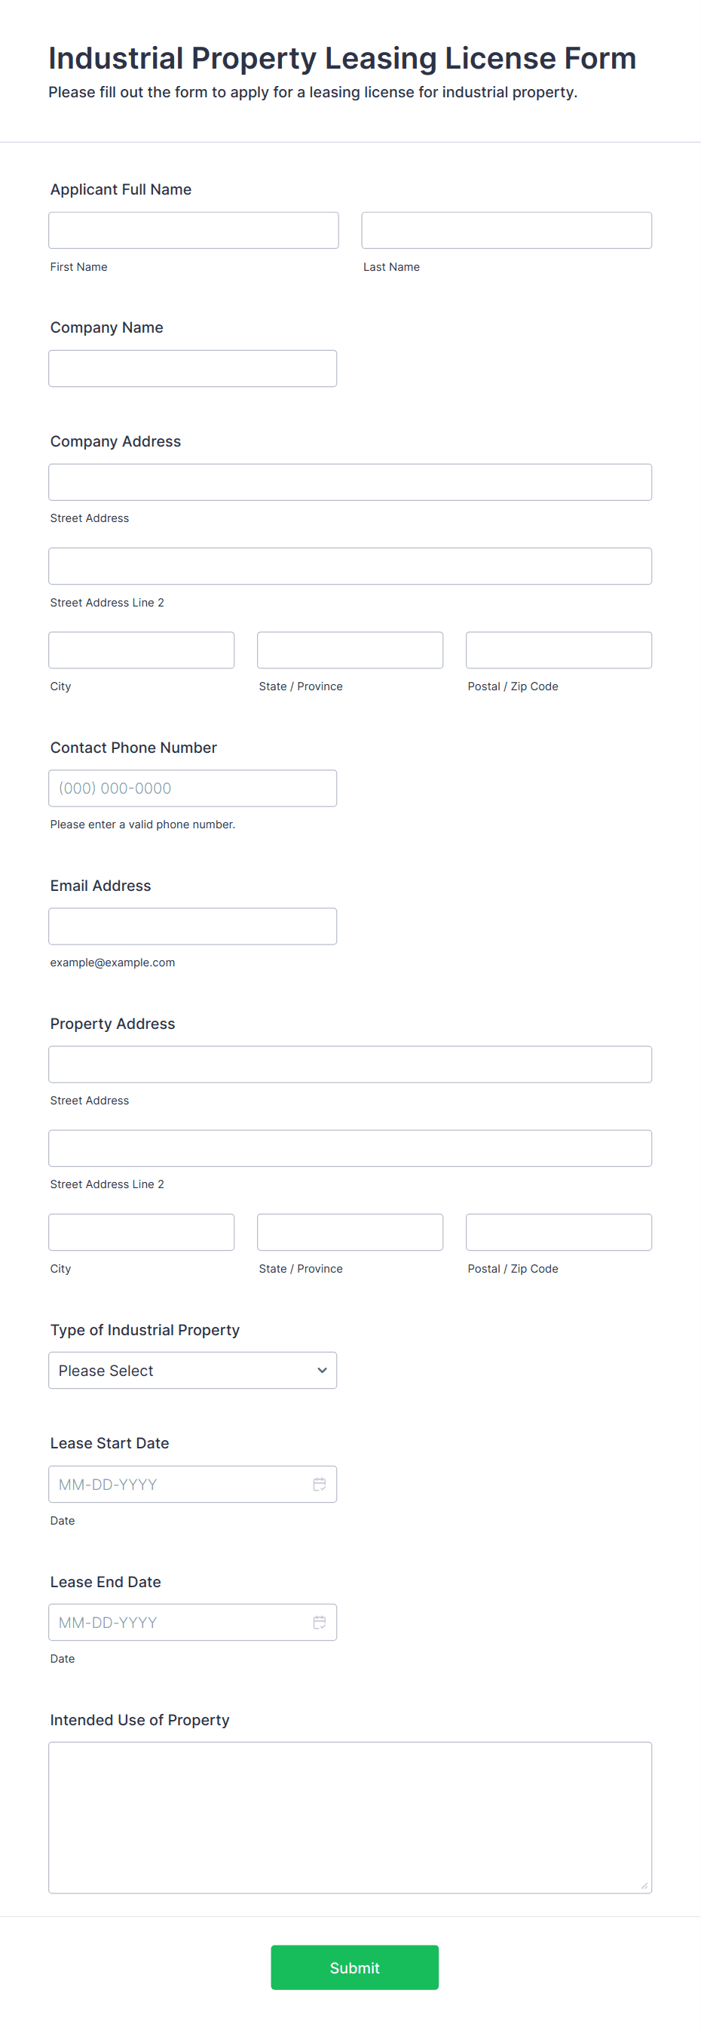Click the Company Address Postal / Zip Code field
Image resolution: width=701 pixels, height=2027 pixels.
(559, 650)
